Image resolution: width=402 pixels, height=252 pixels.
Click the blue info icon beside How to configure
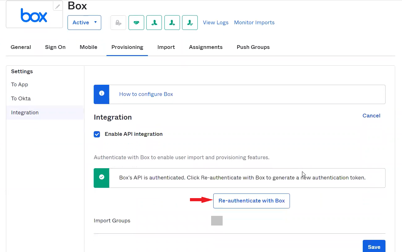102,94
